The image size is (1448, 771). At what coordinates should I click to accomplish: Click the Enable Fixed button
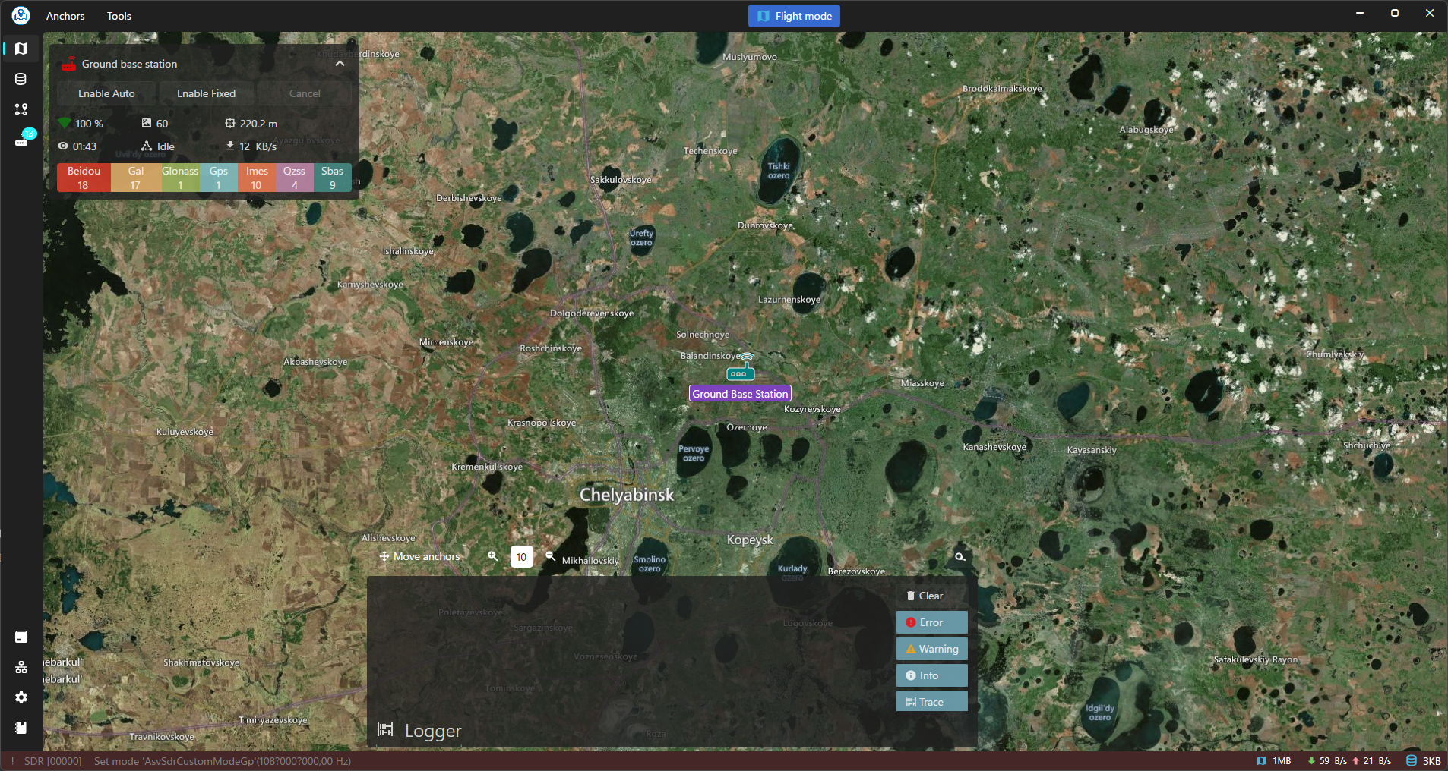206,93
